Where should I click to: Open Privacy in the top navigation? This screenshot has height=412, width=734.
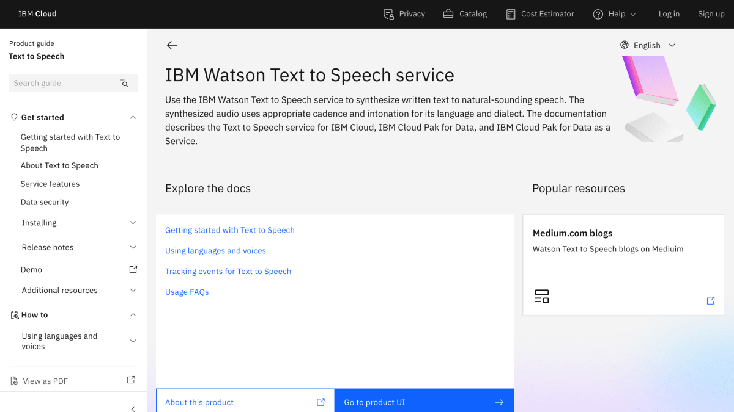[x=404, y=14]
